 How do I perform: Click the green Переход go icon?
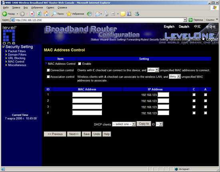coord(190,20)
